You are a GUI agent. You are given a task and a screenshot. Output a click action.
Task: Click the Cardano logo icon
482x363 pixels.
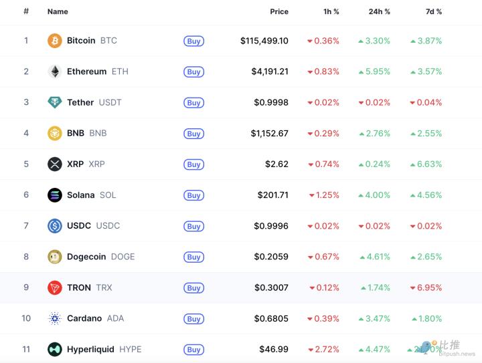[54, 318]
